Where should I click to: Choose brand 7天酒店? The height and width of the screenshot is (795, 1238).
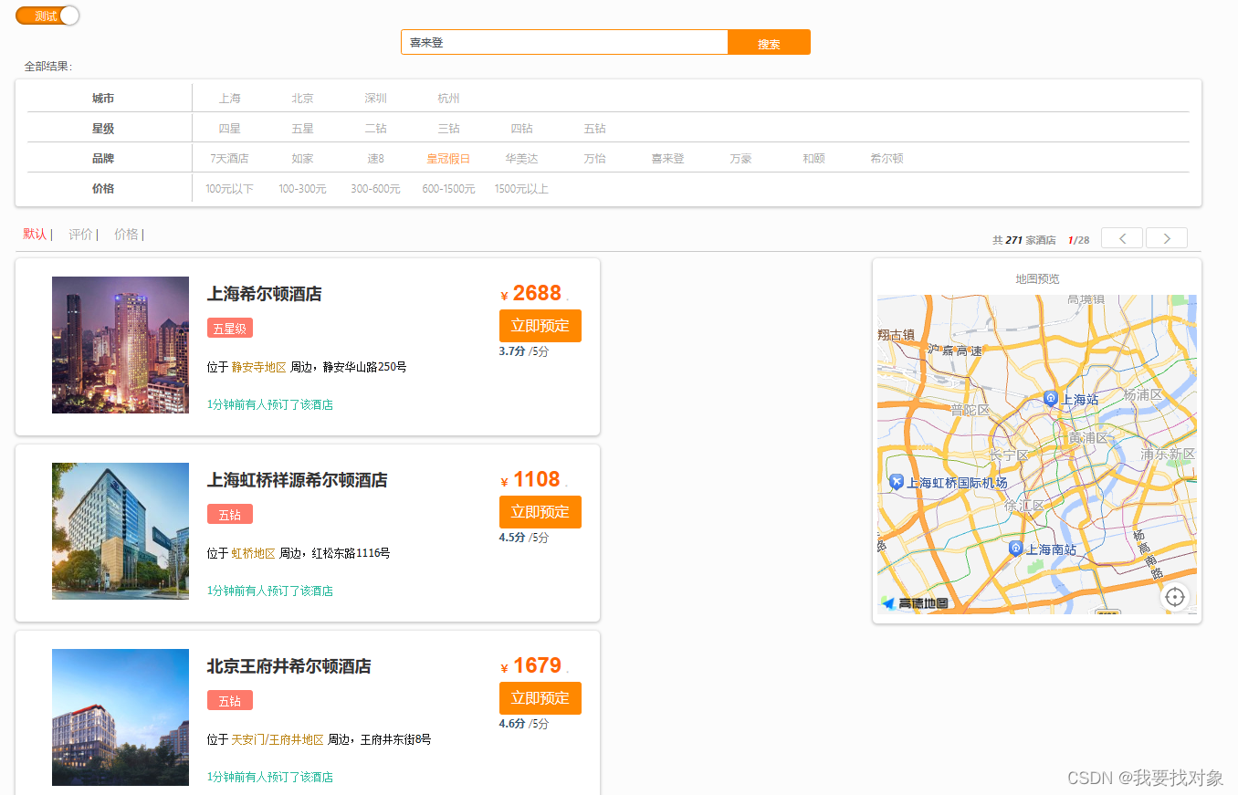[x=229, y=159]
